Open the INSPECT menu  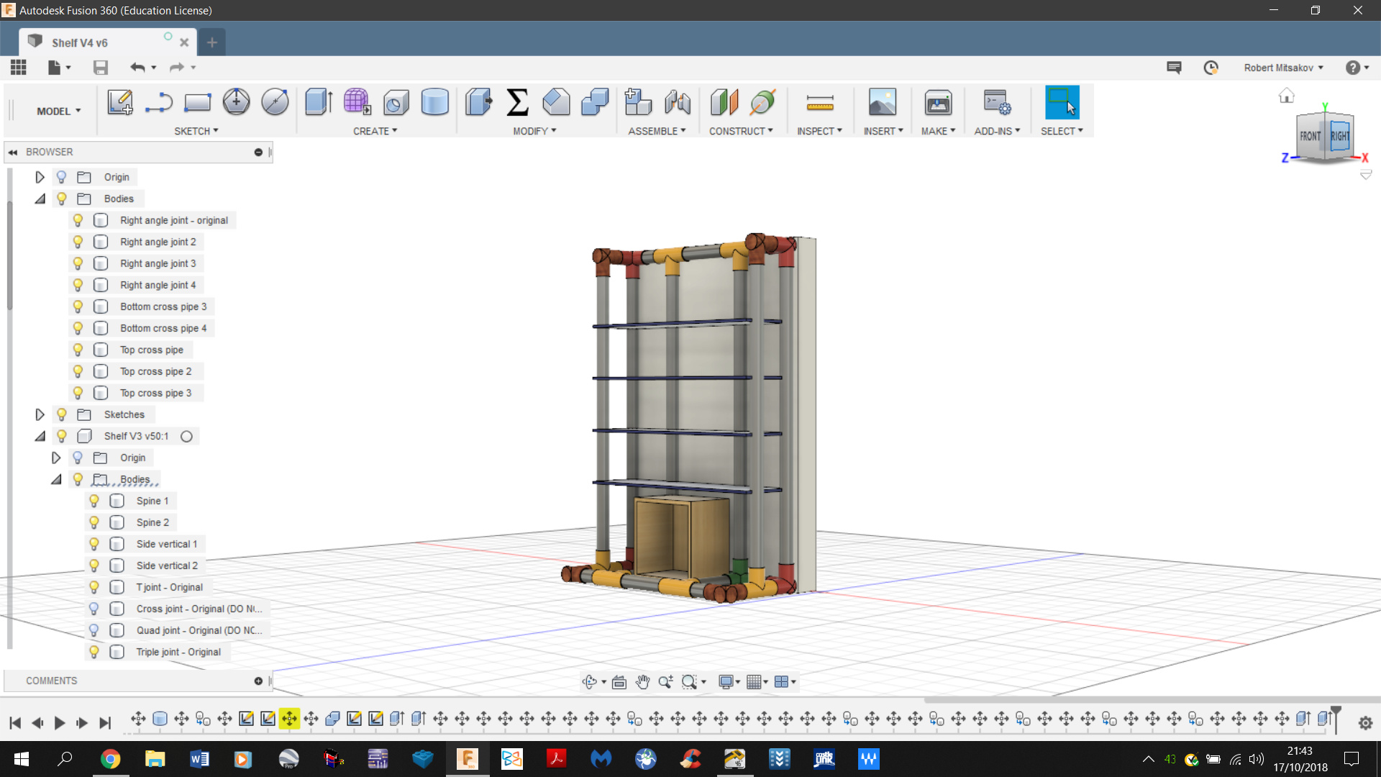(x=819, y=131)
